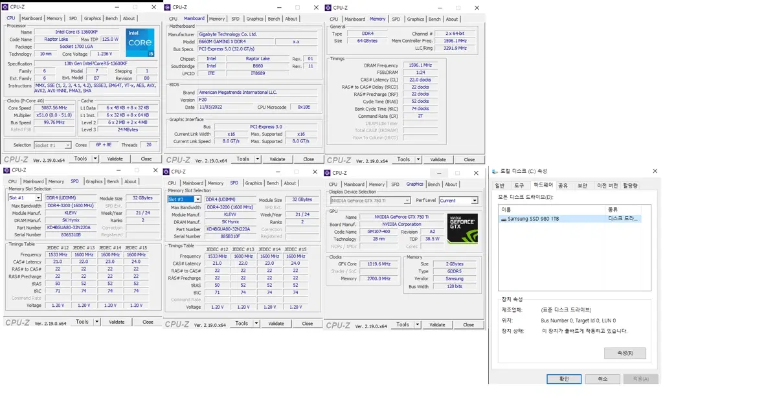Select the Graphics tab in the Memory window
The height and width of the screenshot is (415, 777).
click(x=416, y=19)
